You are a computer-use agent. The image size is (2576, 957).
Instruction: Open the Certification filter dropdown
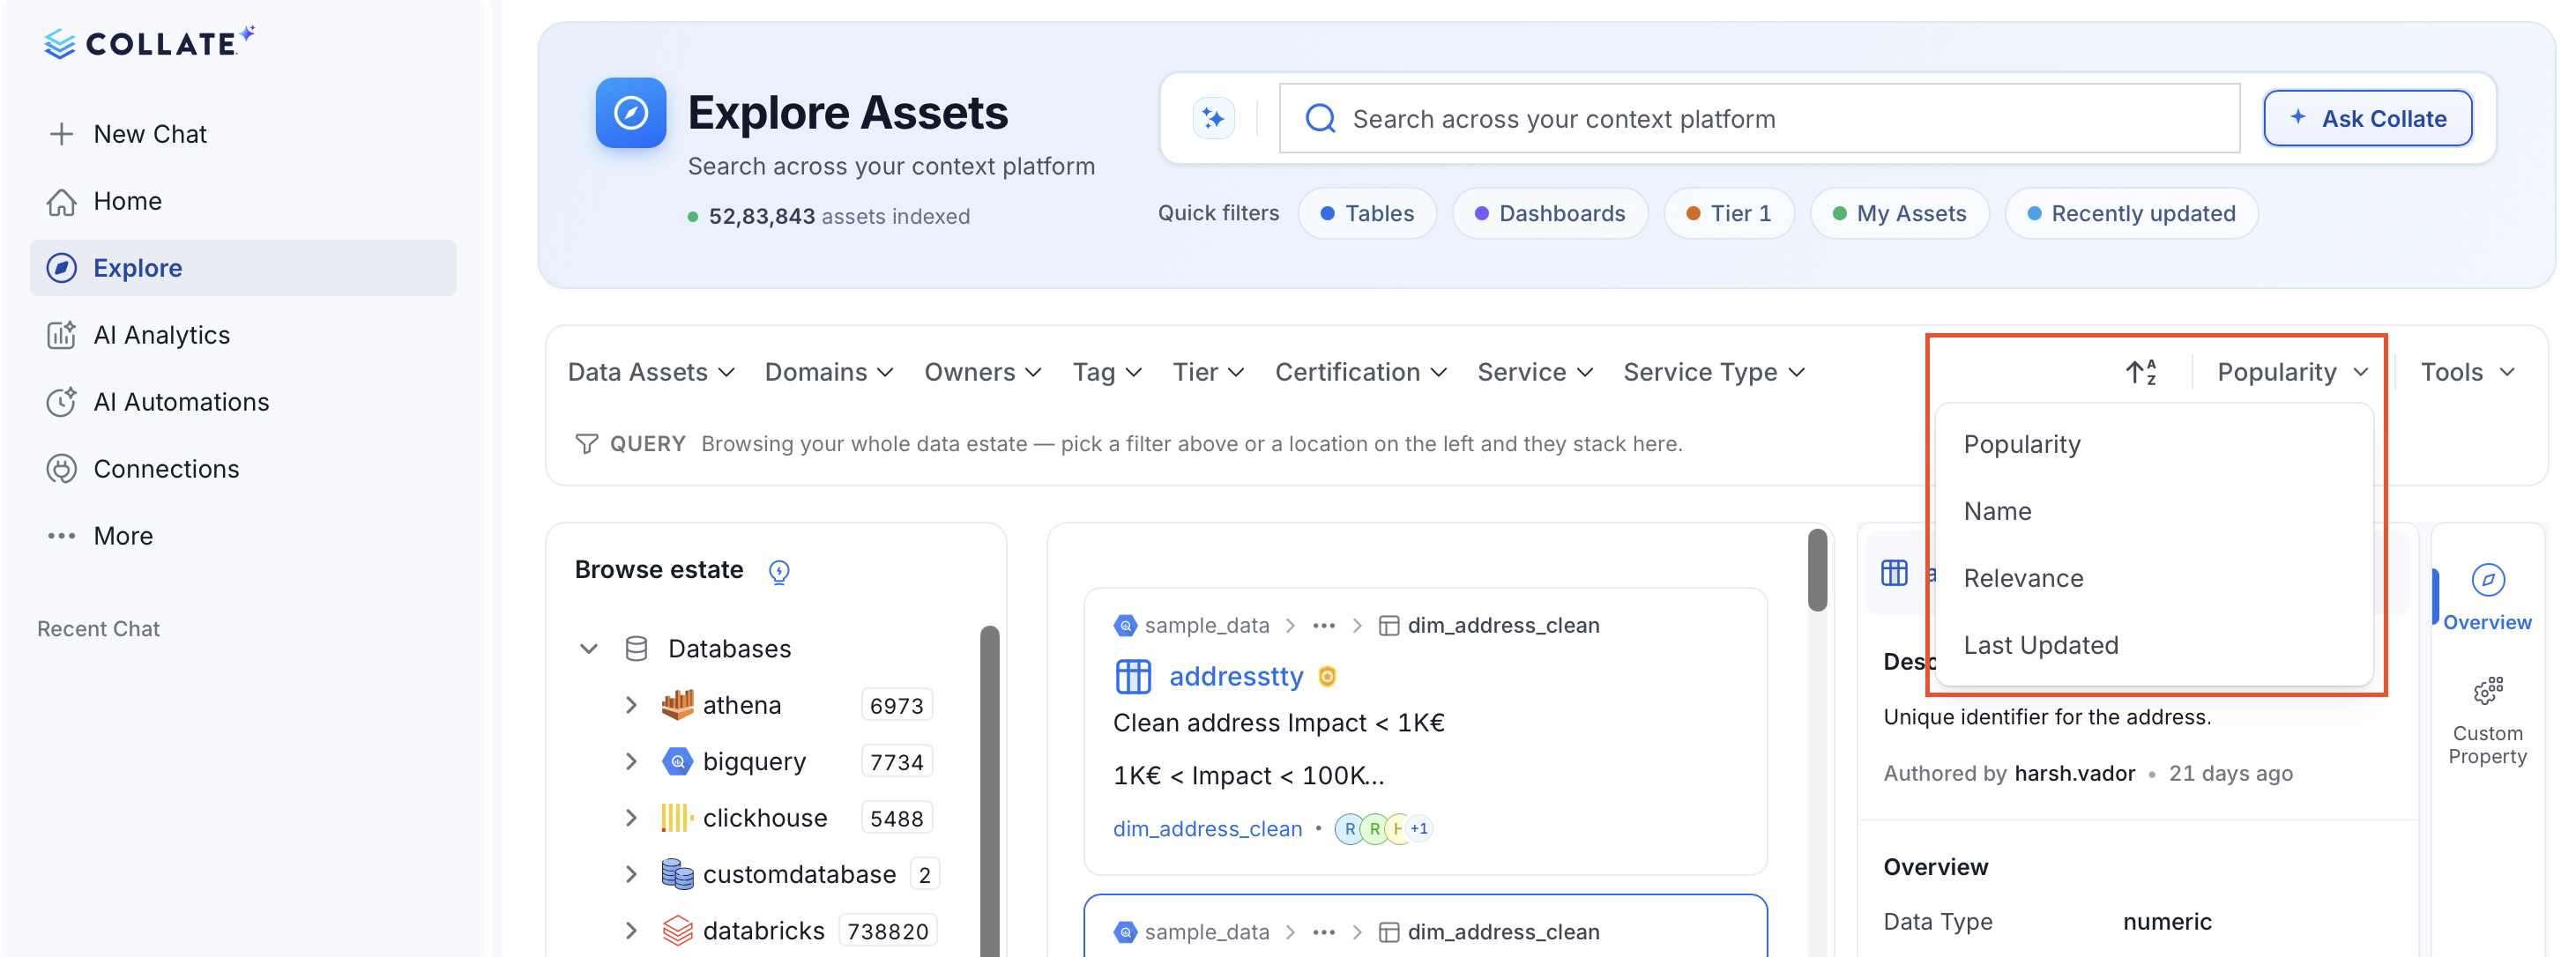pos(1361,372)
